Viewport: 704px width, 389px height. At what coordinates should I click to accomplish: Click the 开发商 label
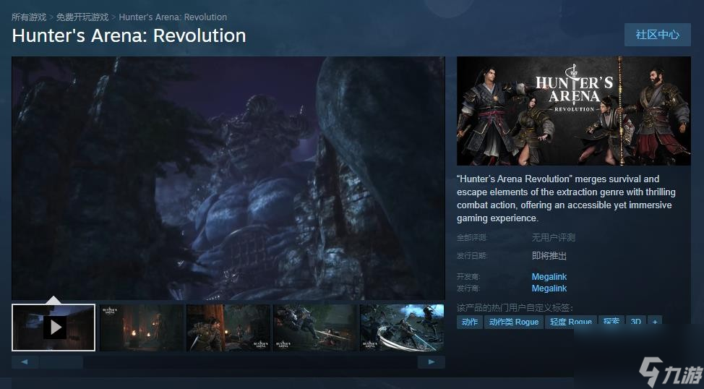[468, 277]
